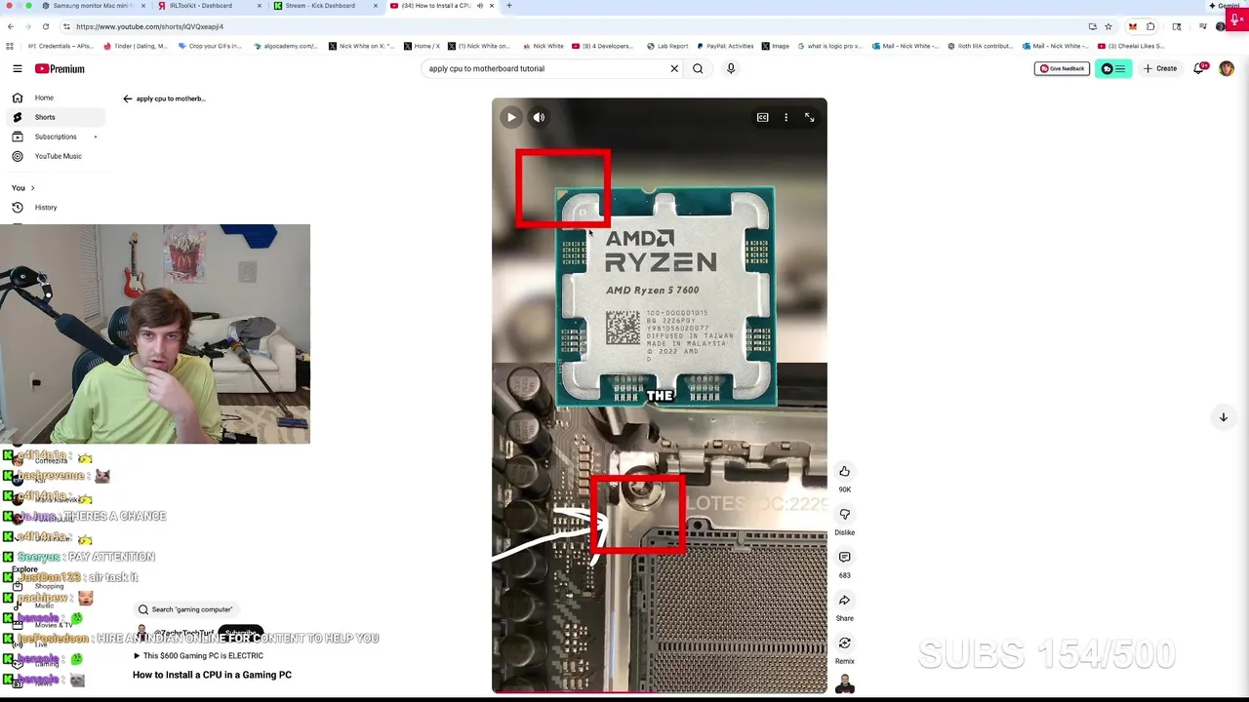Share this Short
This screenshot has width=1249, height=702.
(x=845, y=600)
